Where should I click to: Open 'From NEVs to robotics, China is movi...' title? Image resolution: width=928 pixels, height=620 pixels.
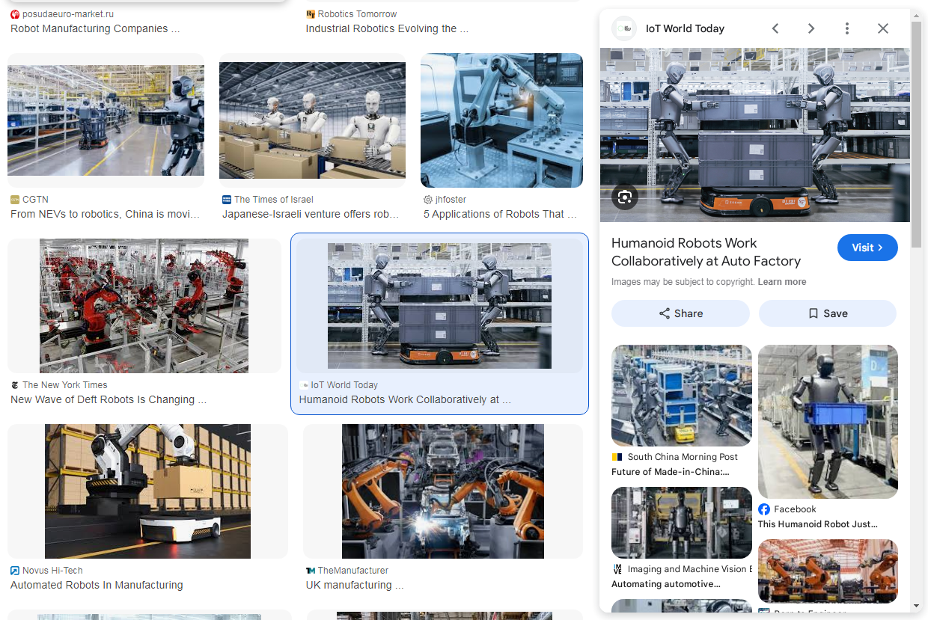tap(105, 214)
